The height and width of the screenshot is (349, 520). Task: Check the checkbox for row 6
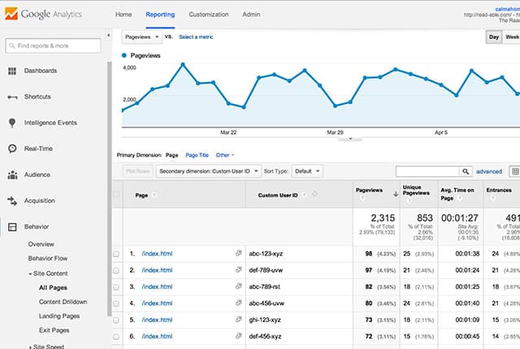tap(115, 337)
